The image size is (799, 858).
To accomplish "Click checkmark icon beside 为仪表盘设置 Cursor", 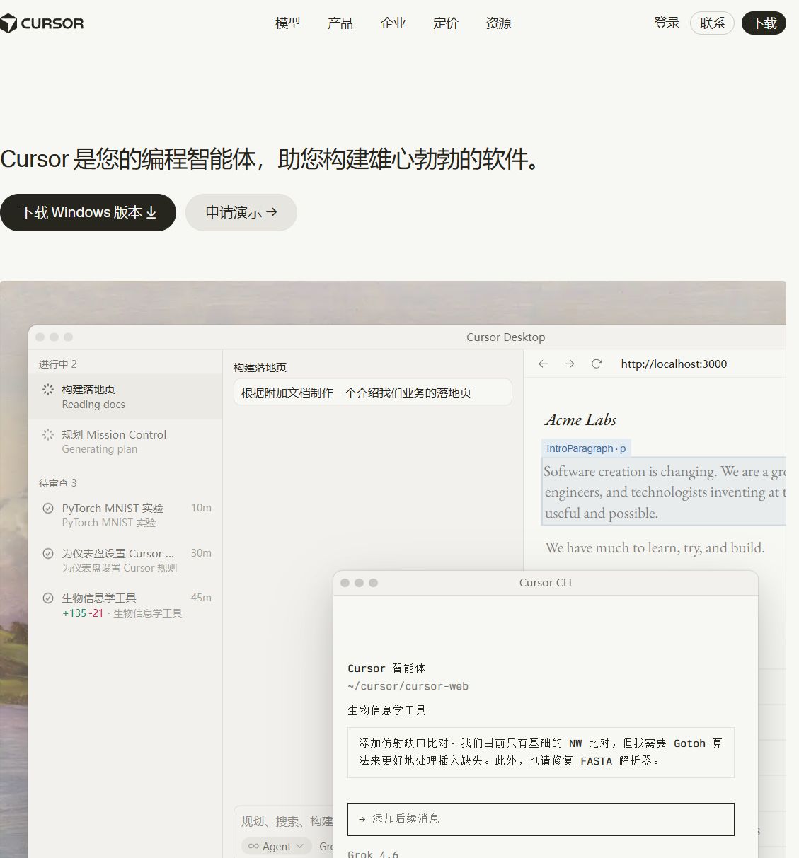I will [x=48, y=553].
